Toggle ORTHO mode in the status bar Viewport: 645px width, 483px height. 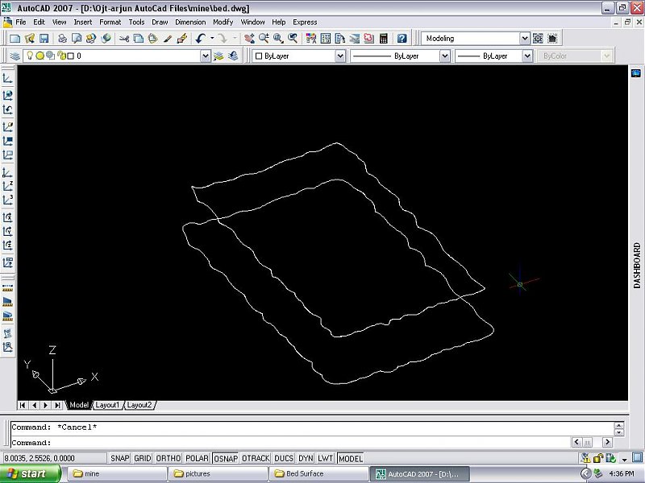(169, 458)
